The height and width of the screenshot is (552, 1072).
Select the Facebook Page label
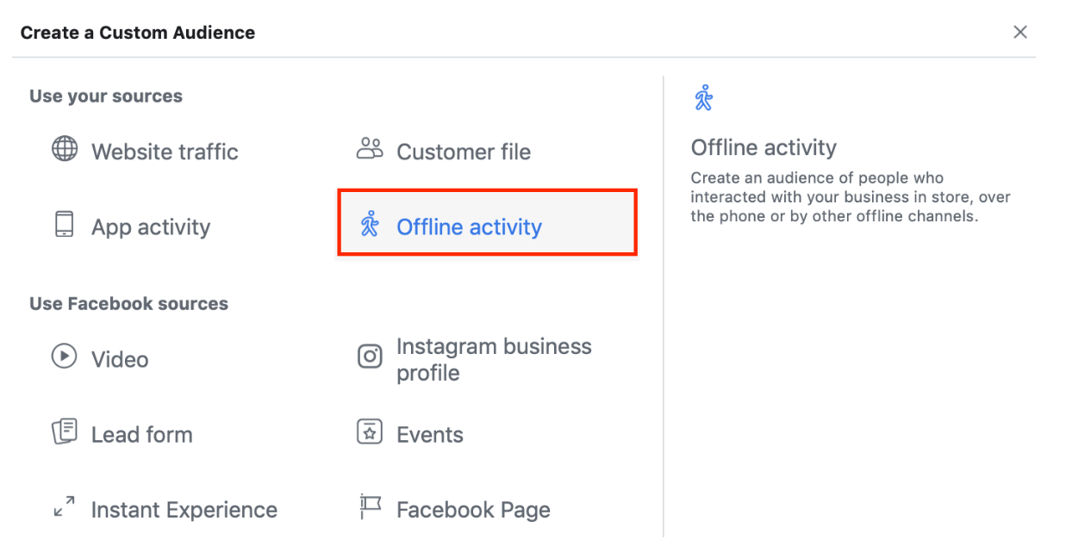[x=473, y=511]
